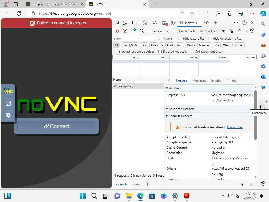Open the No throttling dropdown
269x202 pixels.
(212, 31)
